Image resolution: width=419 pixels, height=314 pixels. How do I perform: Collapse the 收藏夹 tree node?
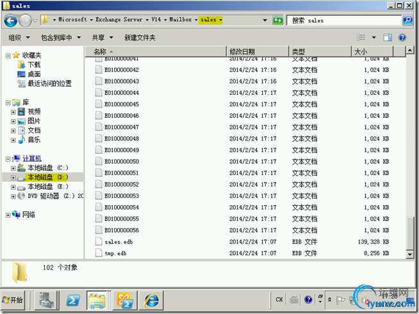[x=8, y=56]
